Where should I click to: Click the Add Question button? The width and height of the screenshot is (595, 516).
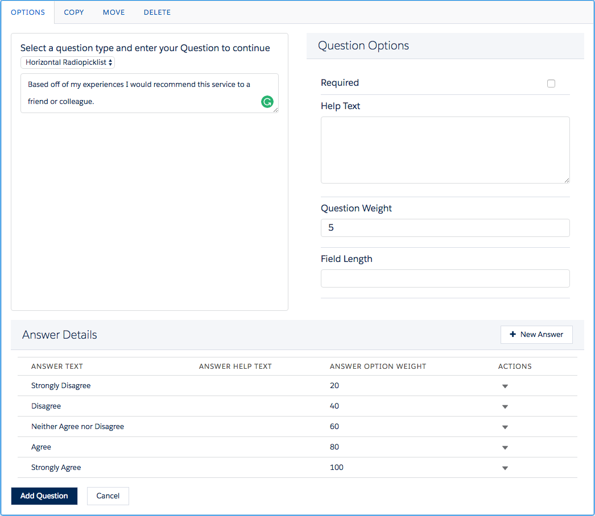pyautogui.click(x=44, y=496)
